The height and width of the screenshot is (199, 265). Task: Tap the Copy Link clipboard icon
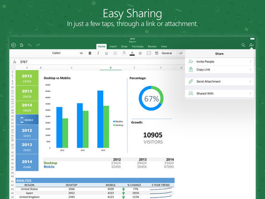pos(191,70)
